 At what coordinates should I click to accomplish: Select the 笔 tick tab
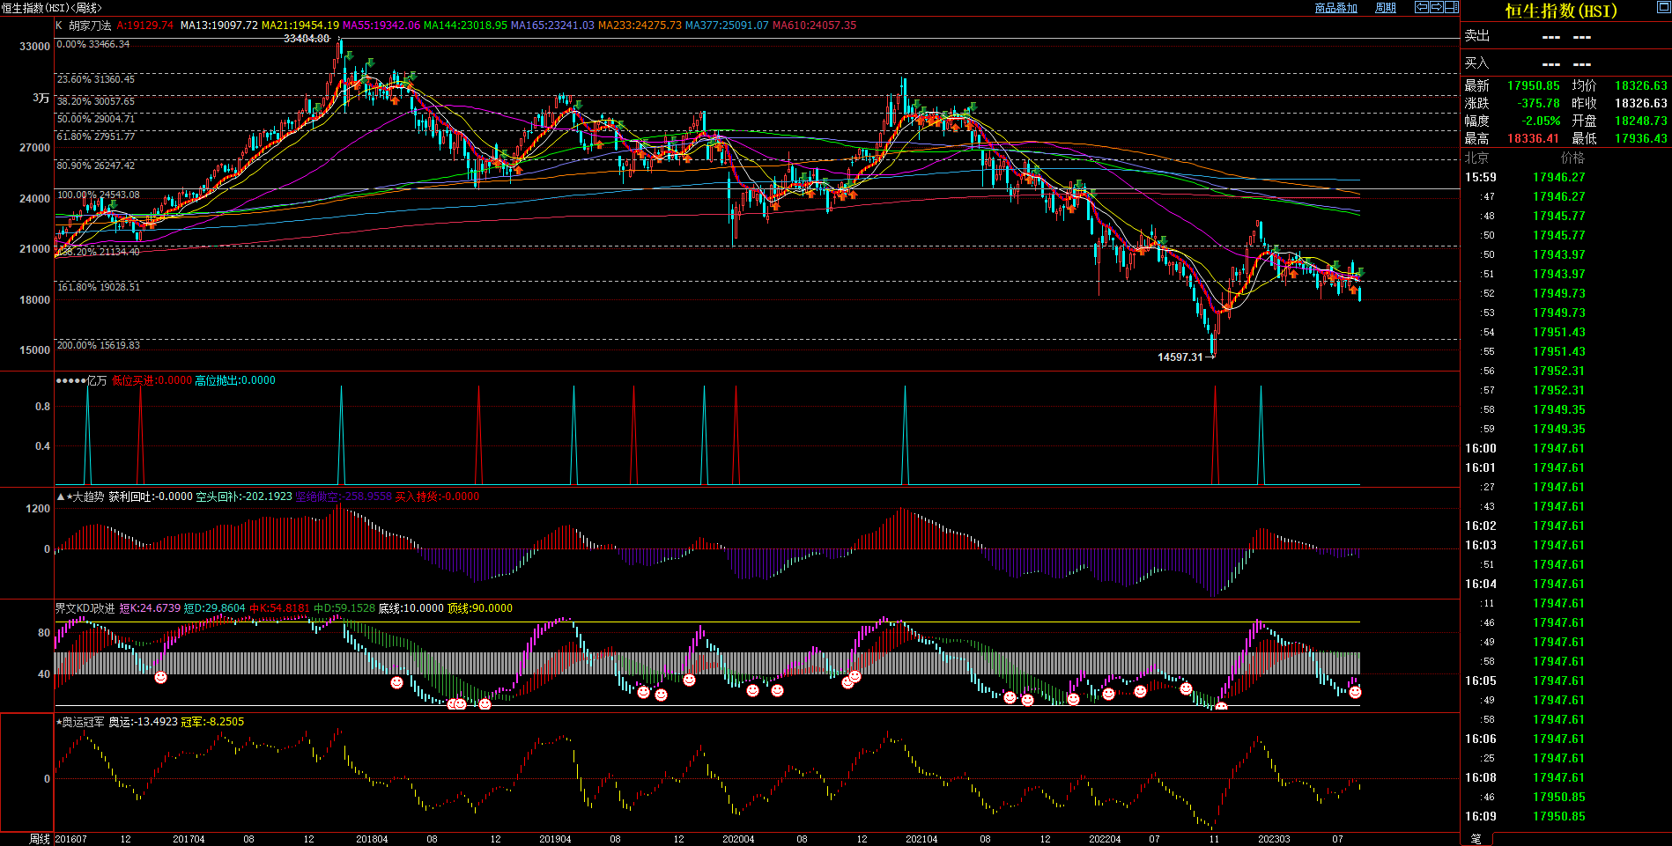tap(1476, 839)
